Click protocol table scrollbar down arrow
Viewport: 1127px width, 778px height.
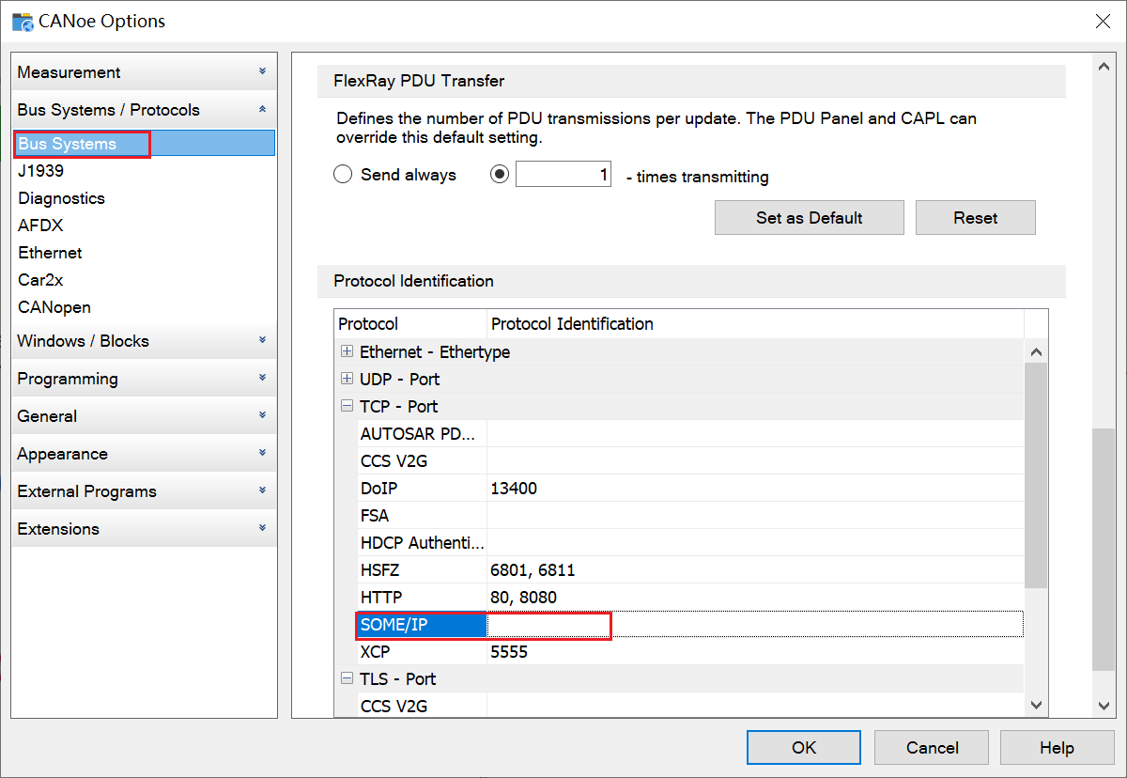1036,705
